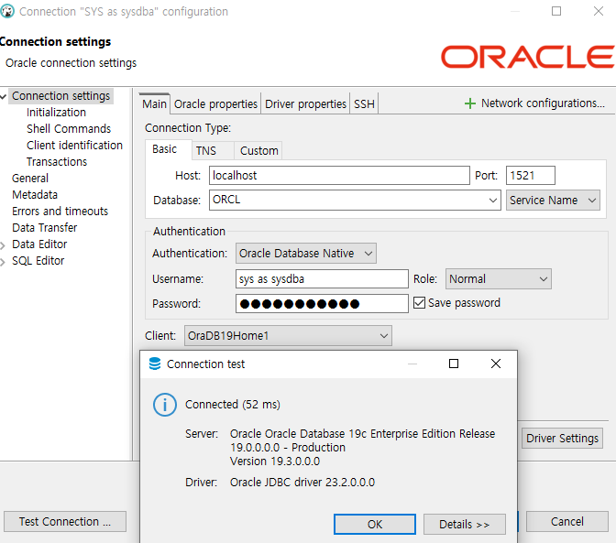Switch to the Main tab

(x=154, y=104)
